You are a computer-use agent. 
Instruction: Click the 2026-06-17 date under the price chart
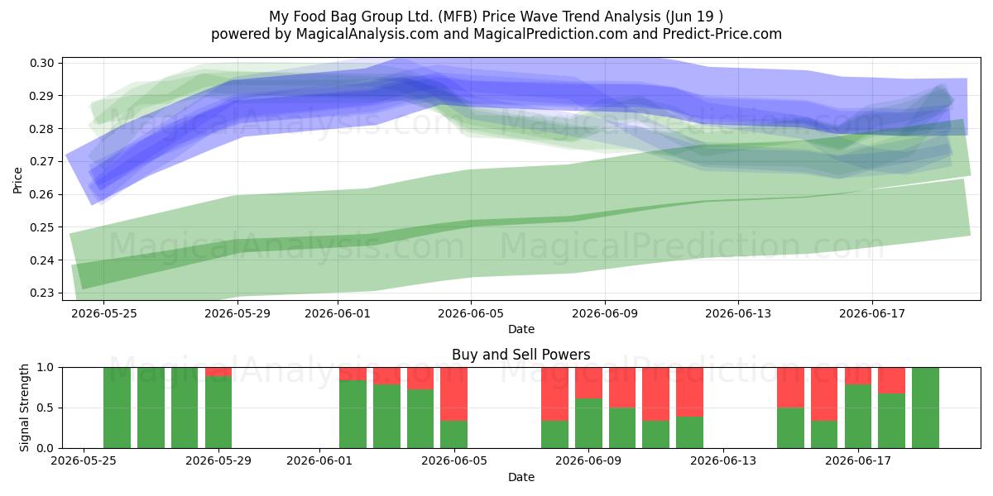coord(872,313)
